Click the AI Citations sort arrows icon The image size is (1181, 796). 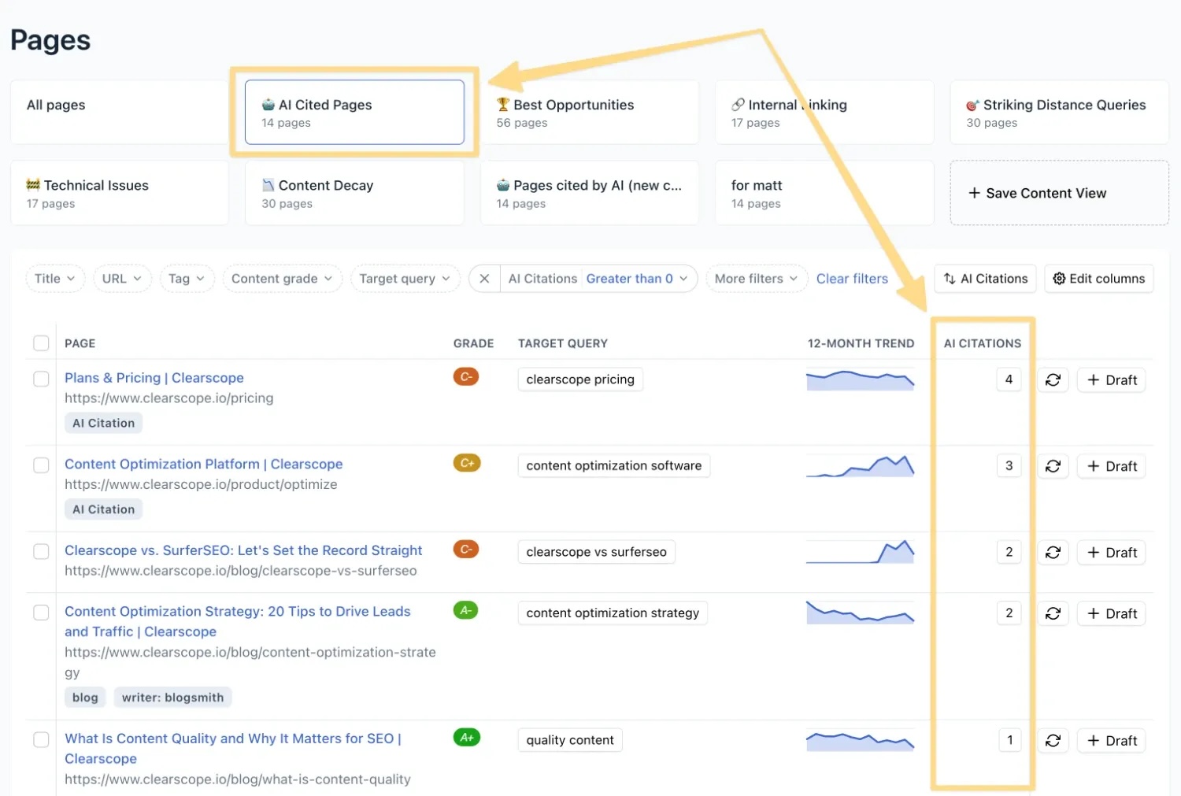pos(949,278)
